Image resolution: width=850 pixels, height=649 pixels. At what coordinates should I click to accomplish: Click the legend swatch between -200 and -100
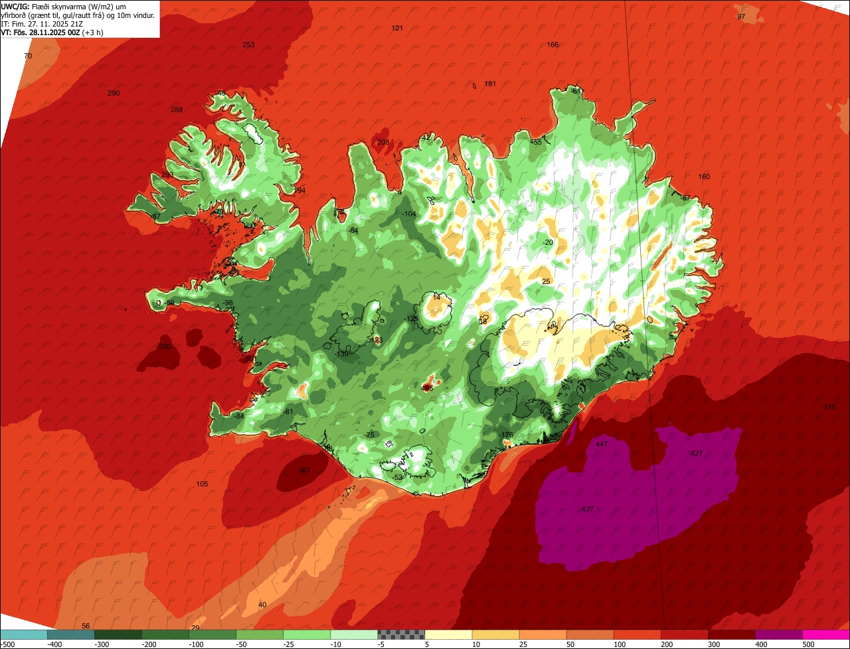pos(165,634)
